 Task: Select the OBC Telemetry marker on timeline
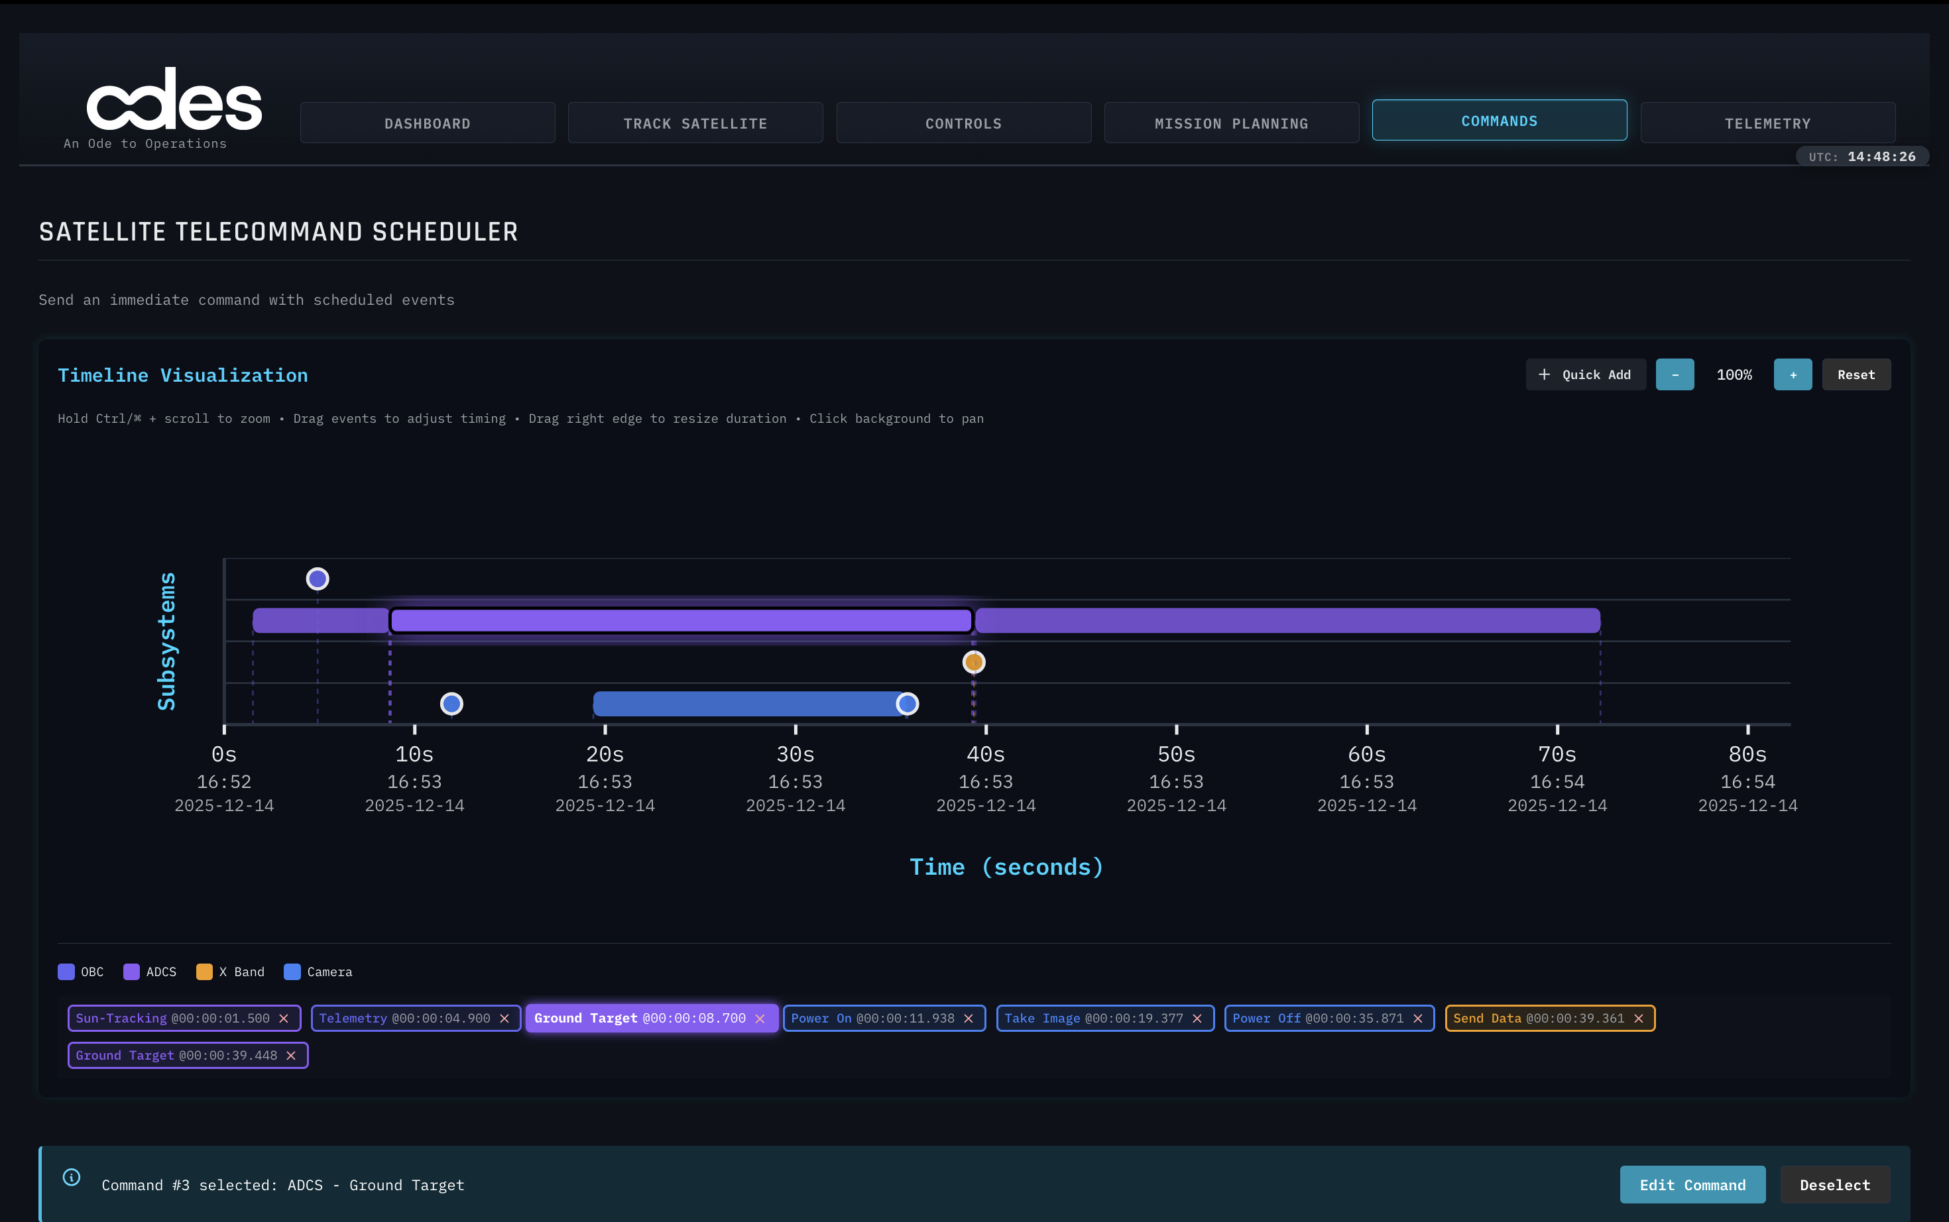tap(318, 579)
